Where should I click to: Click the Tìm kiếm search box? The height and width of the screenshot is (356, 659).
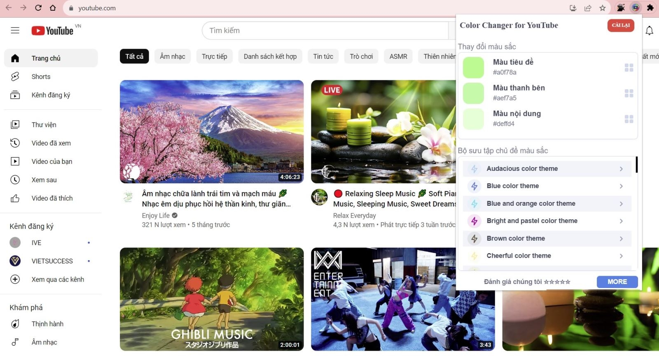[x=325, y=30]
